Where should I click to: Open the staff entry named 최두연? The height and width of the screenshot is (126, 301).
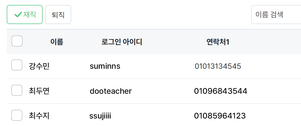pos(39,91)
